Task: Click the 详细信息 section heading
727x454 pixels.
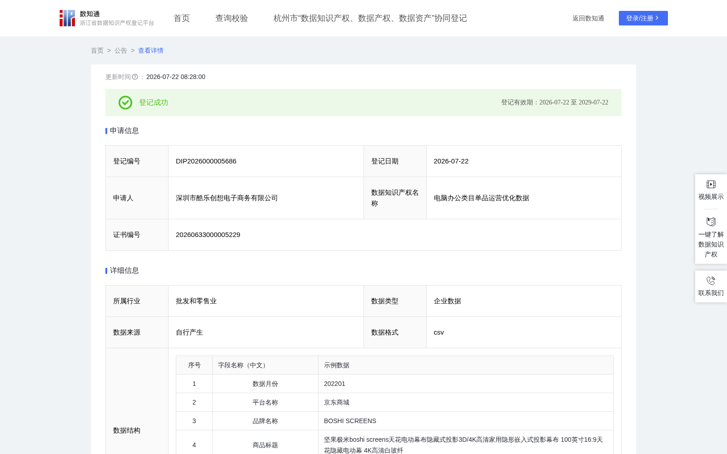Action: pos(124,271)
